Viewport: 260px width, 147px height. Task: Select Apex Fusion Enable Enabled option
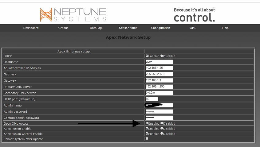click(x=147, y=128)
